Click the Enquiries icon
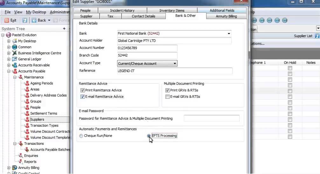 pyautogui.click(x=21, y=156)
